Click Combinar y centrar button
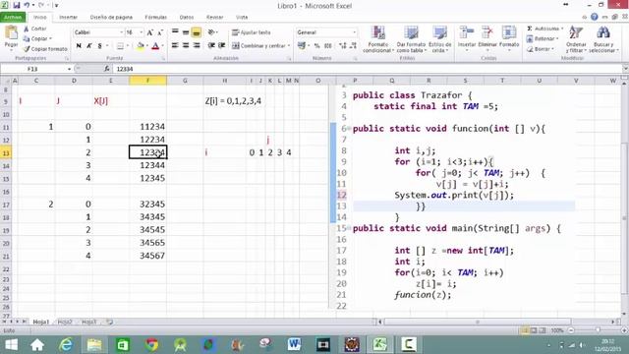The width and height of the screenshot is (629, 354). tap(258, 46)
